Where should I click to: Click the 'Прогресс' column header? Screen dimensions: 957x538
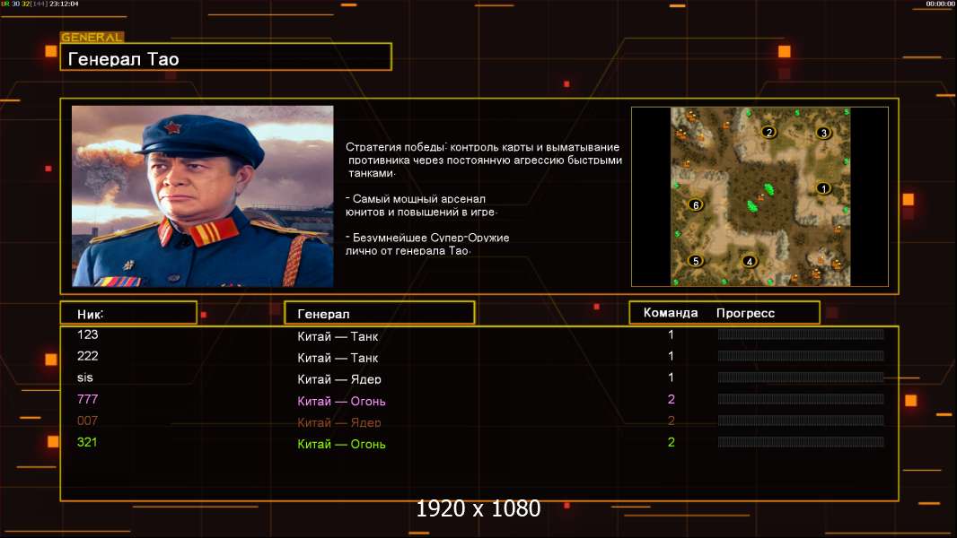coord(745,313)
